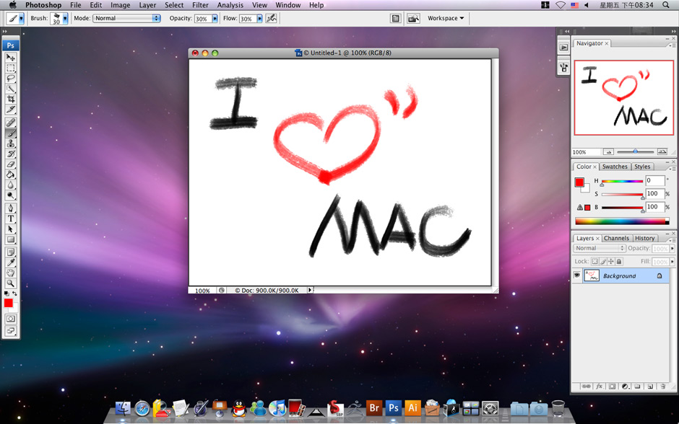This screenshot has width=679, height=424.
Task: Select the Healing Brush tool
Action: pyautogui.click(x=10, y=123)
